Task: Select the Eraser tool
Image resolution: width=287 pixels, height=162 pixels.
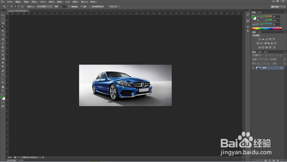Action: point(3,55)
